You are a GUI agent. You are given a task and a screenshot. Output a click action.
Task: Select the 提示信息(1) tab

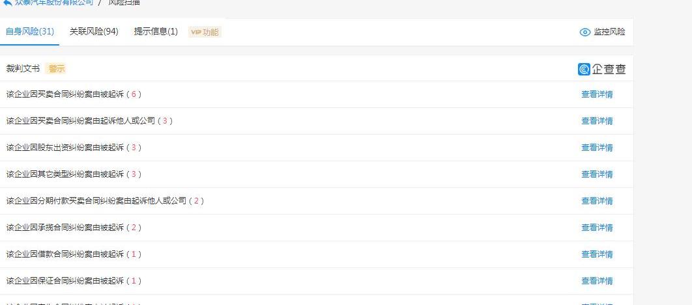(x=156, y=31)
